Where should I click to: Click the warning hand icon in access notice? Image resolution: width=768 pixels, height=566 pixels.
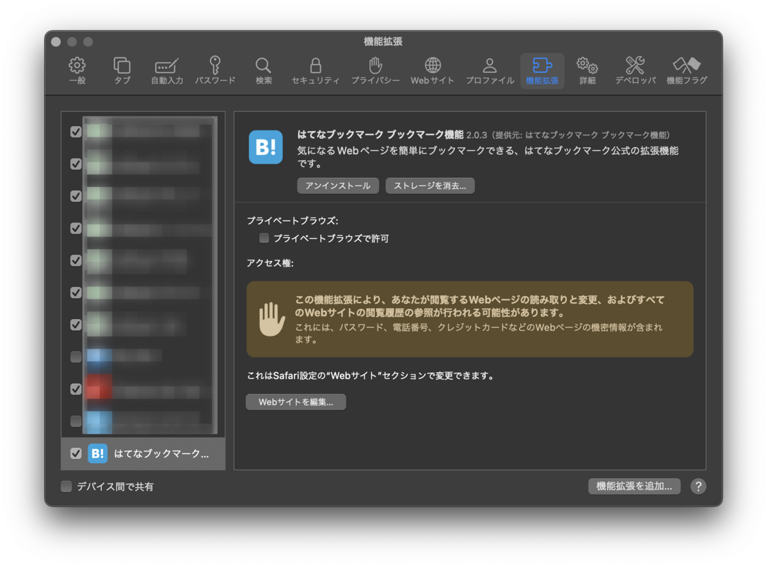point(271,318)
